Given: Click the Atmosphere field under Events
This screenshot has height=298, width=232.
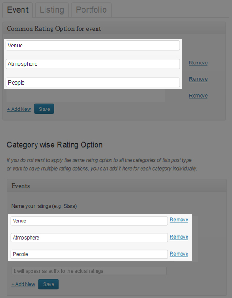Looking at the screenshot, I should tap(89, 237).
